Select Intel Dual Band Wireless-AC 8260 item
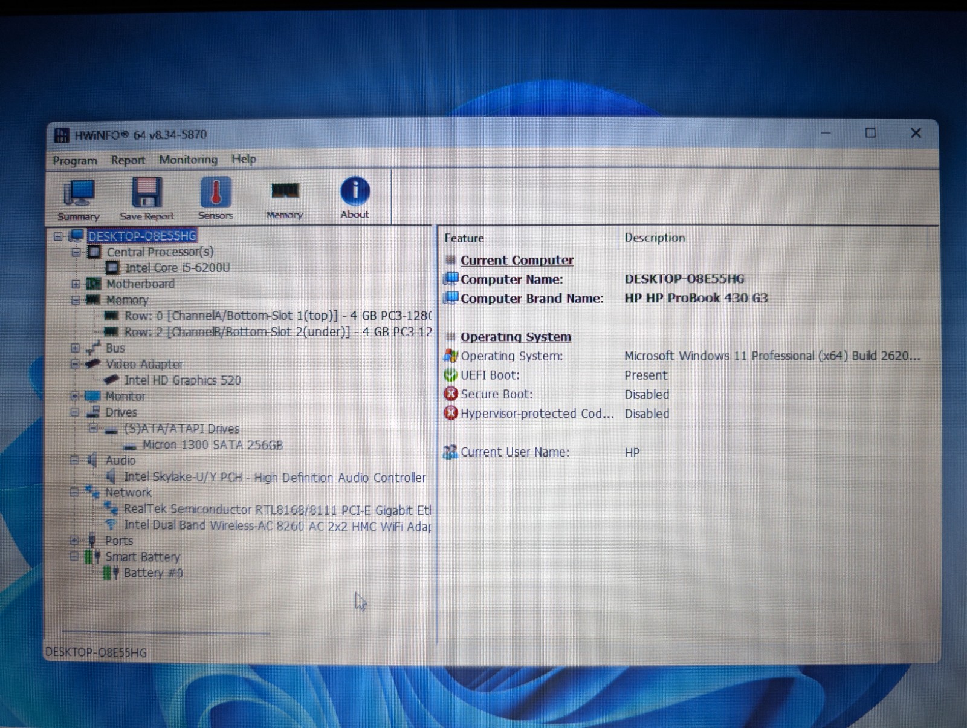This screenshot has width=967, height=728. click(x=277, y=525)
